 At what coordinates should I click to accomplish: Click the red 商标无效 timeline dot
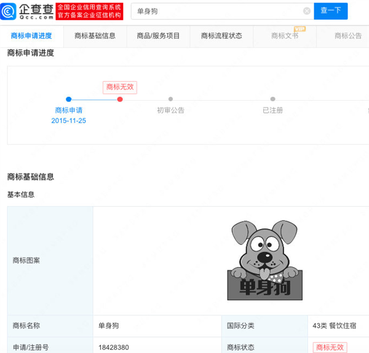pos(120,99)
